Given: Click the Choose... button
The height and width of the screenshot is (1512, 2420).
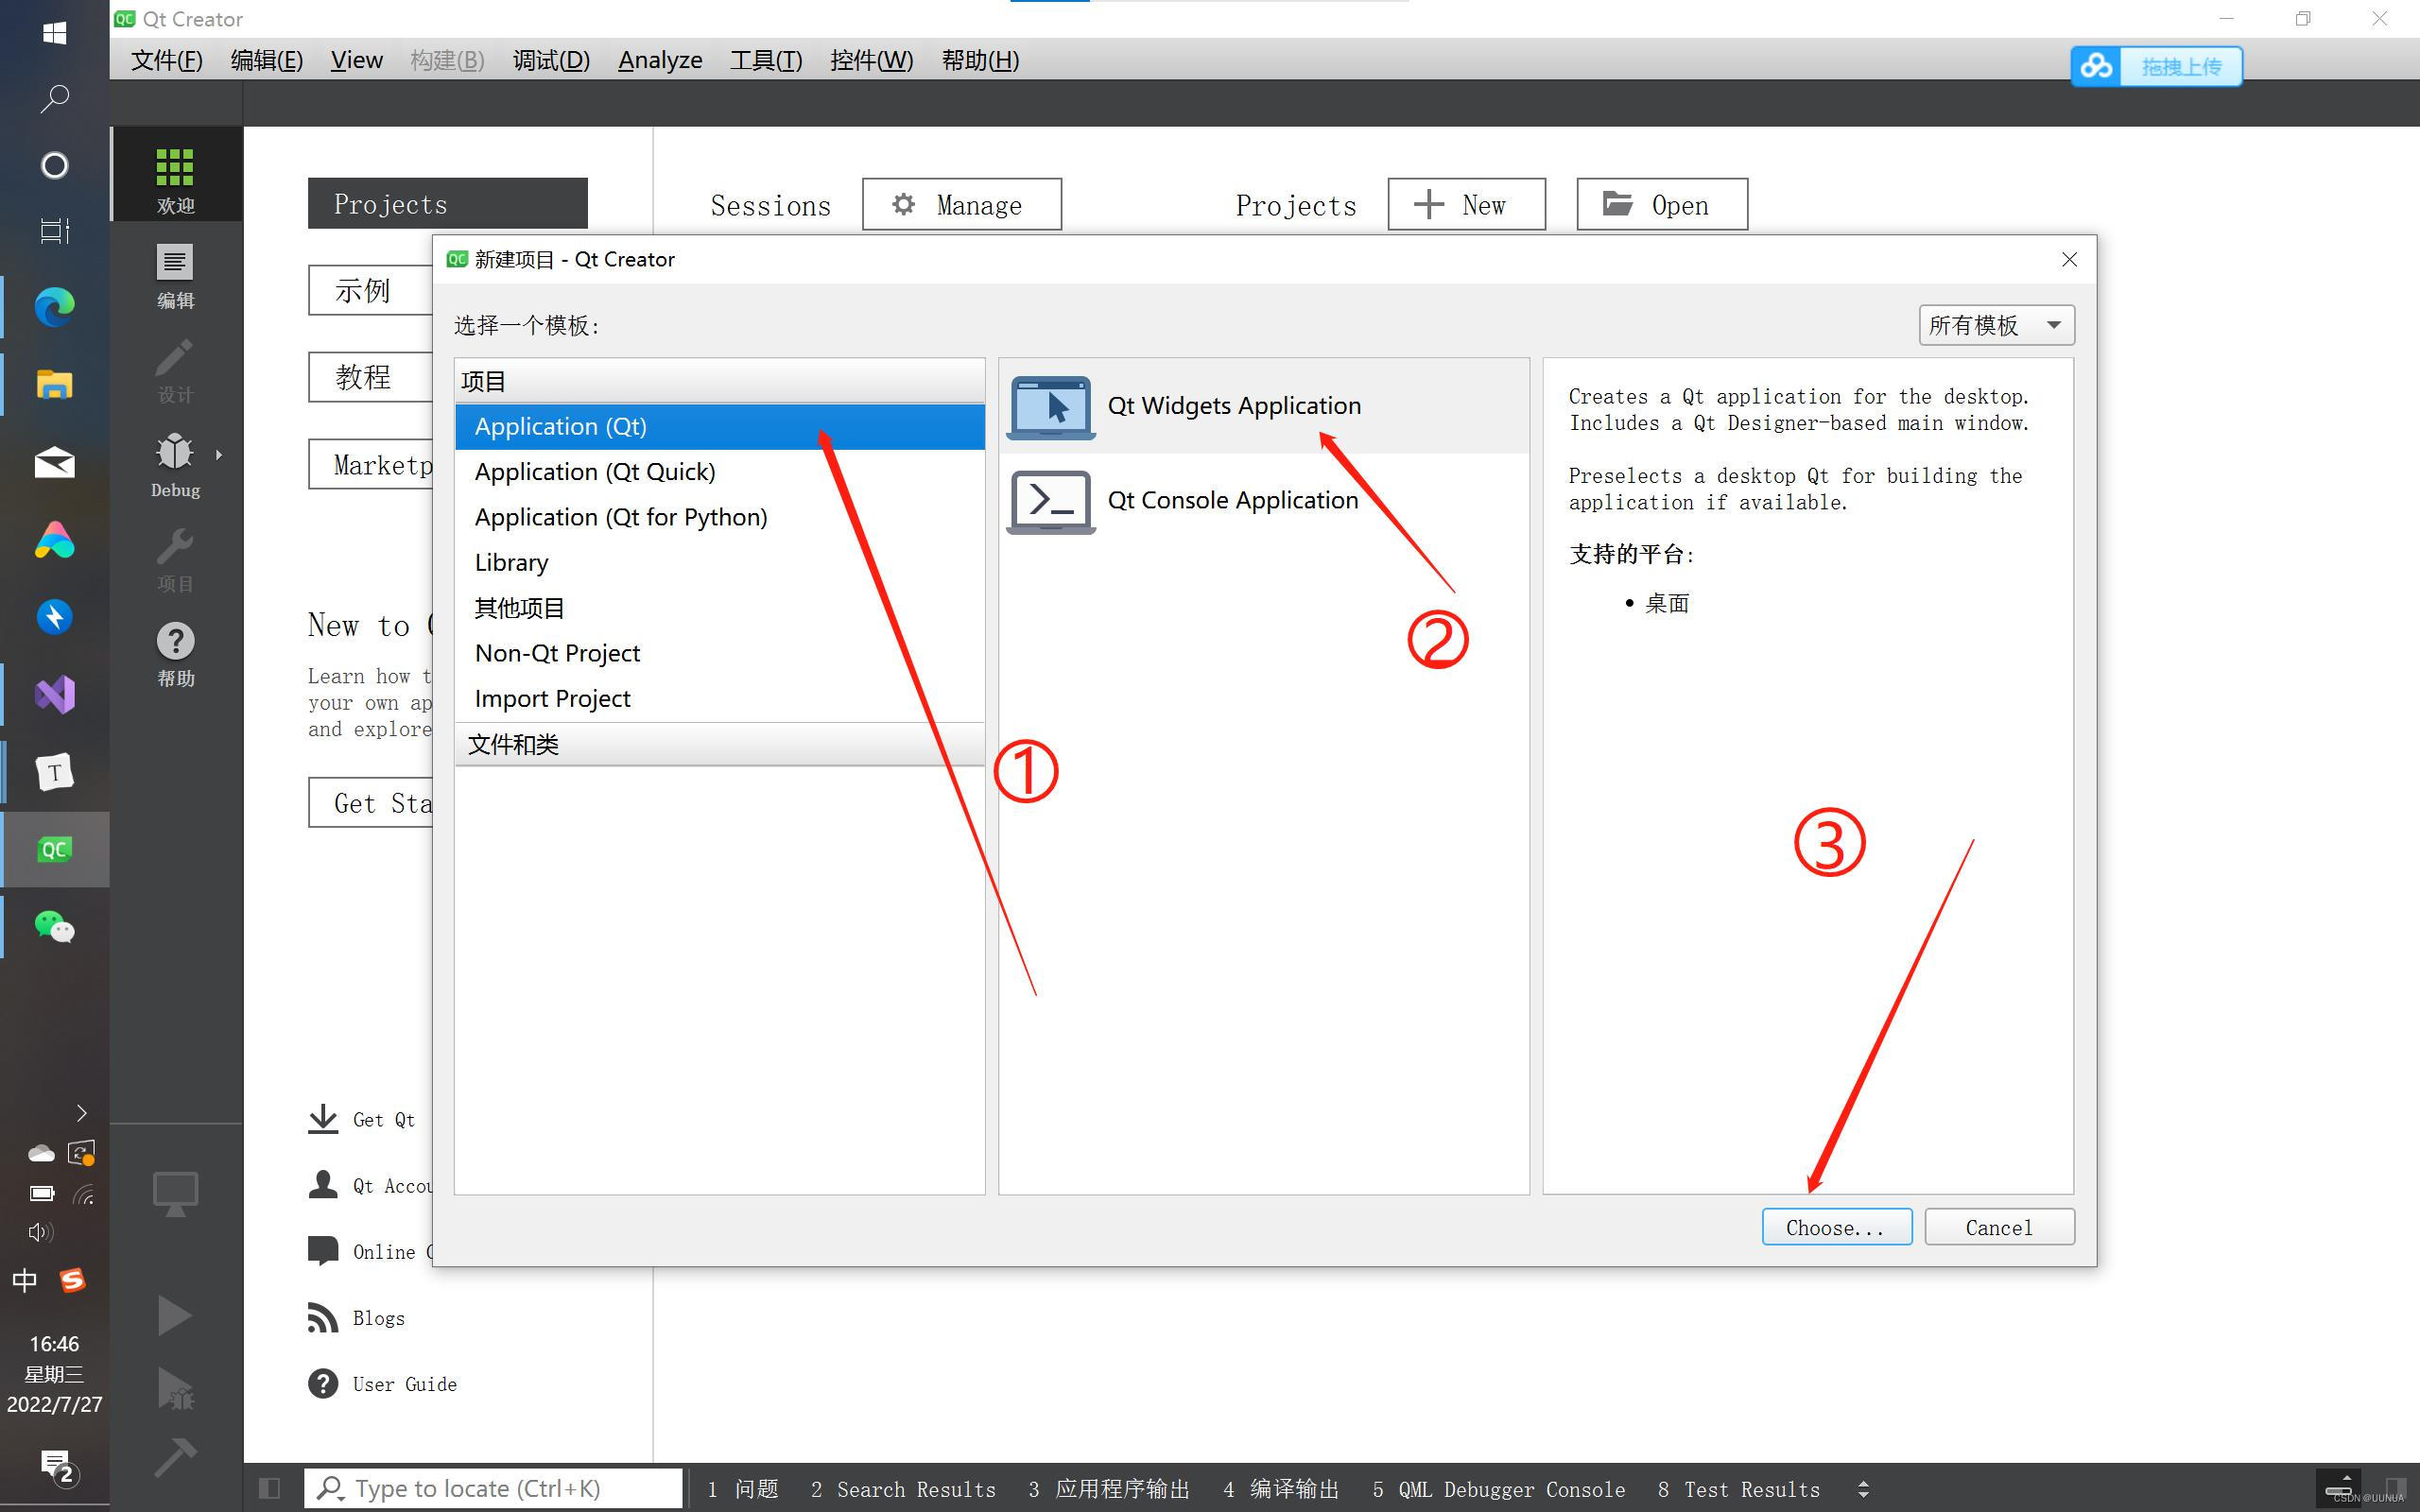Looking at the screenshot, I should [1837, 1227].
